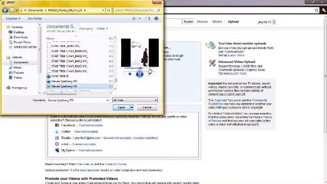Click the magnifier icon in dialog search box
The height and width of the screenshot is (184, 327).
point(159,10)
